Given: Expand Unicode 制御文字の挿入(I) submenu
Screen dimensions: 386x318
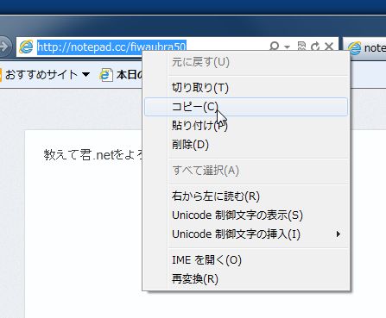Looking at the screenshot, I should (246, 234).
